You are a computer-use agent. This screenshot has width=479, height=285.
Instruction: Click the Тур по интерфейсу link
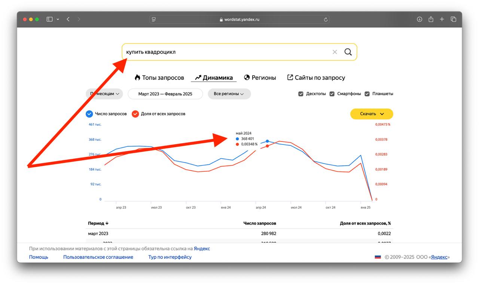(170, 257)
